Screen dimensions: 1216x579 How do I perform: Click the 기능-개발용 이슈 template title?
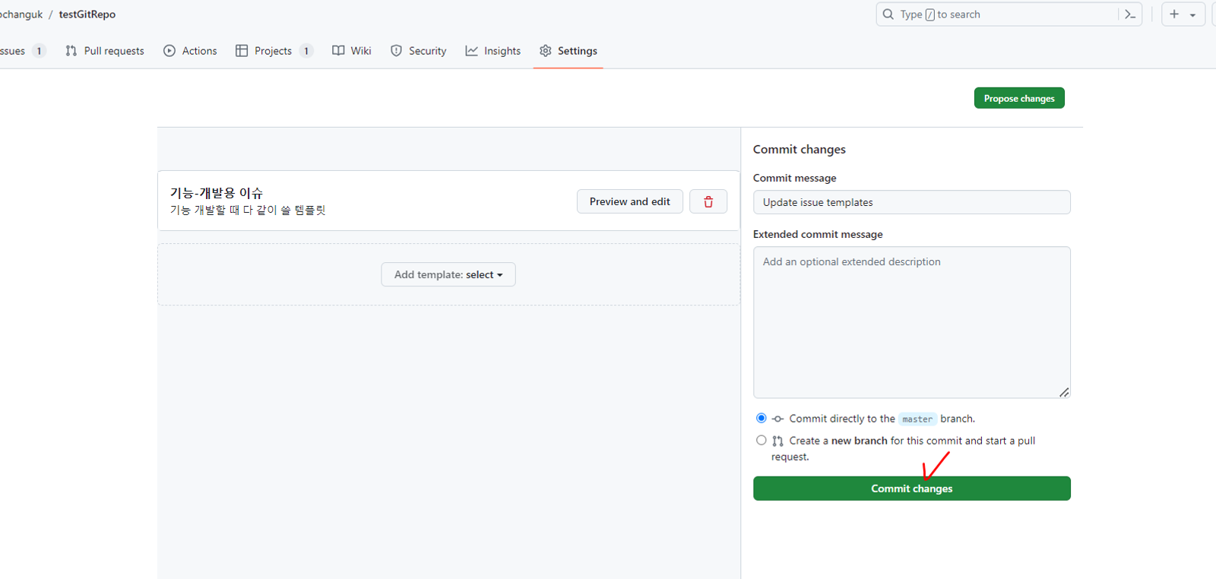217,193
